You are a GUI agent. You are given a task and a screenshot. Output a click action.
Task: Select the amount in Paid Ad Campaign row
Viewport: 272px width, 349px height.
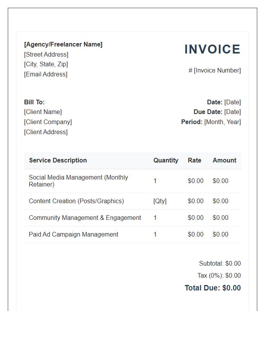pos(220,235)
